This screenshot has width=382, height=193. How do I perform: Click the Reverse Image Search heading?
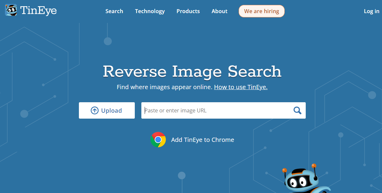click(x=192, y=71)
